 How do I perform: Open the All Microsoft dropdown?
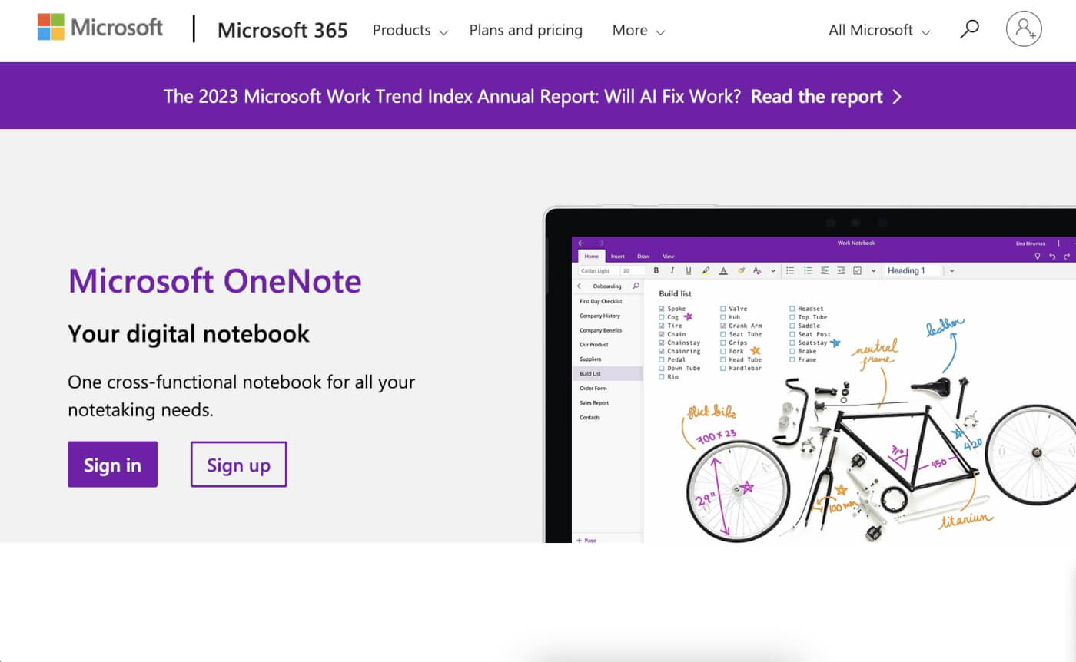point(878,30)
